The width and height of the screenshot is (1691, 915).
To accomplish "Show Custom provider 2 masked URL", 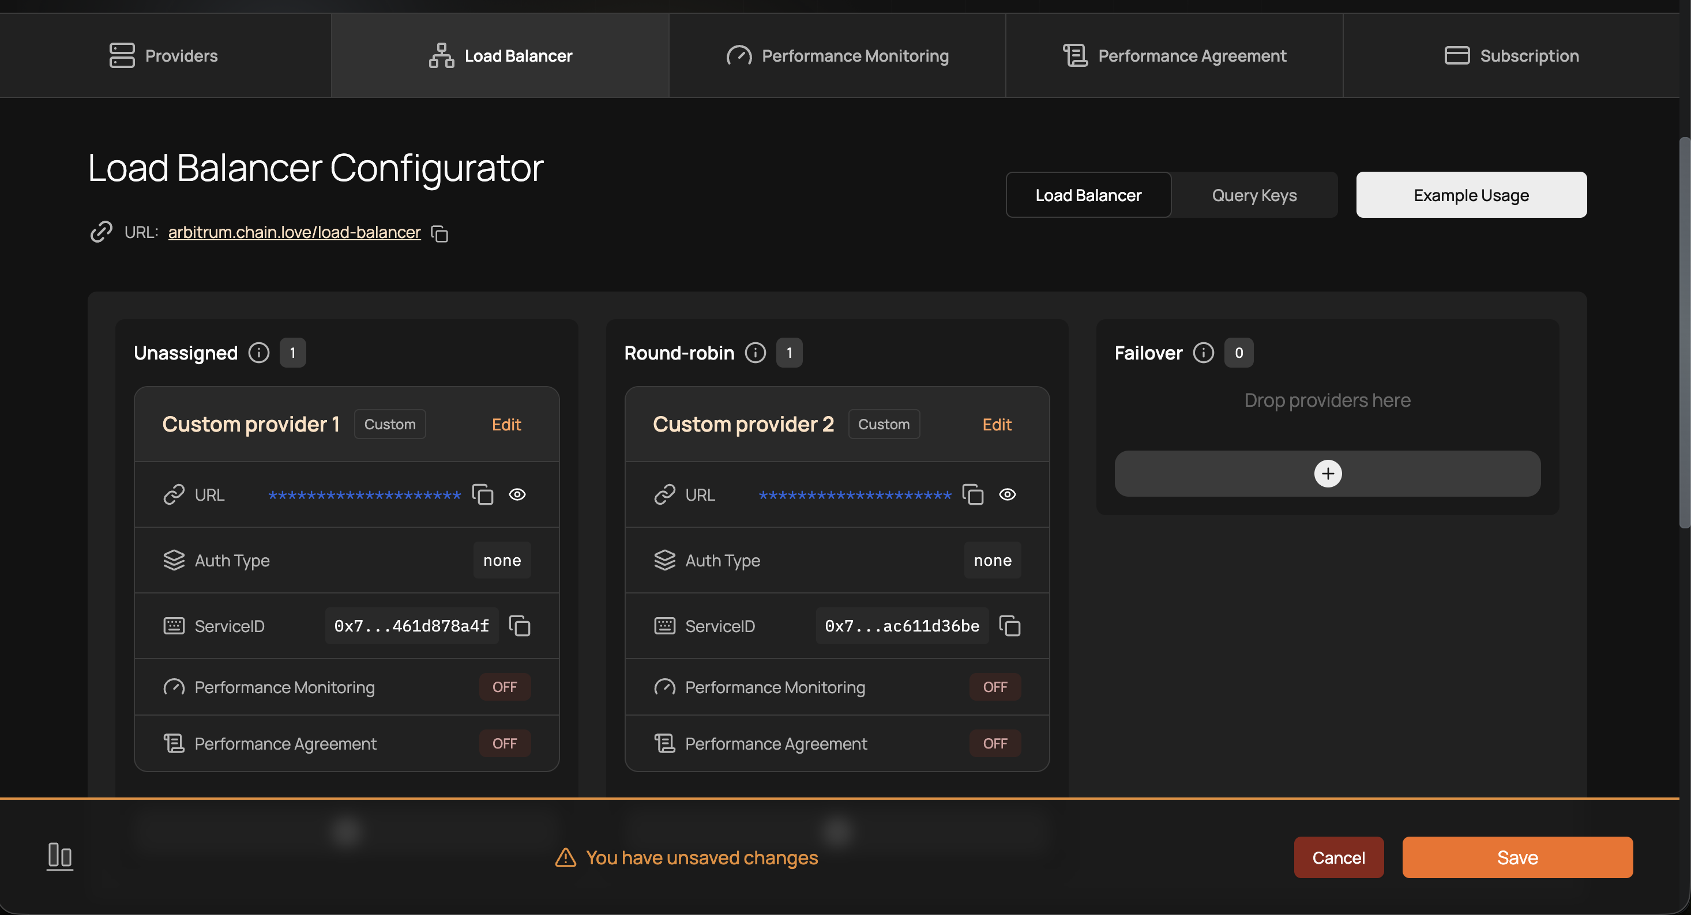I will 1008,494.
